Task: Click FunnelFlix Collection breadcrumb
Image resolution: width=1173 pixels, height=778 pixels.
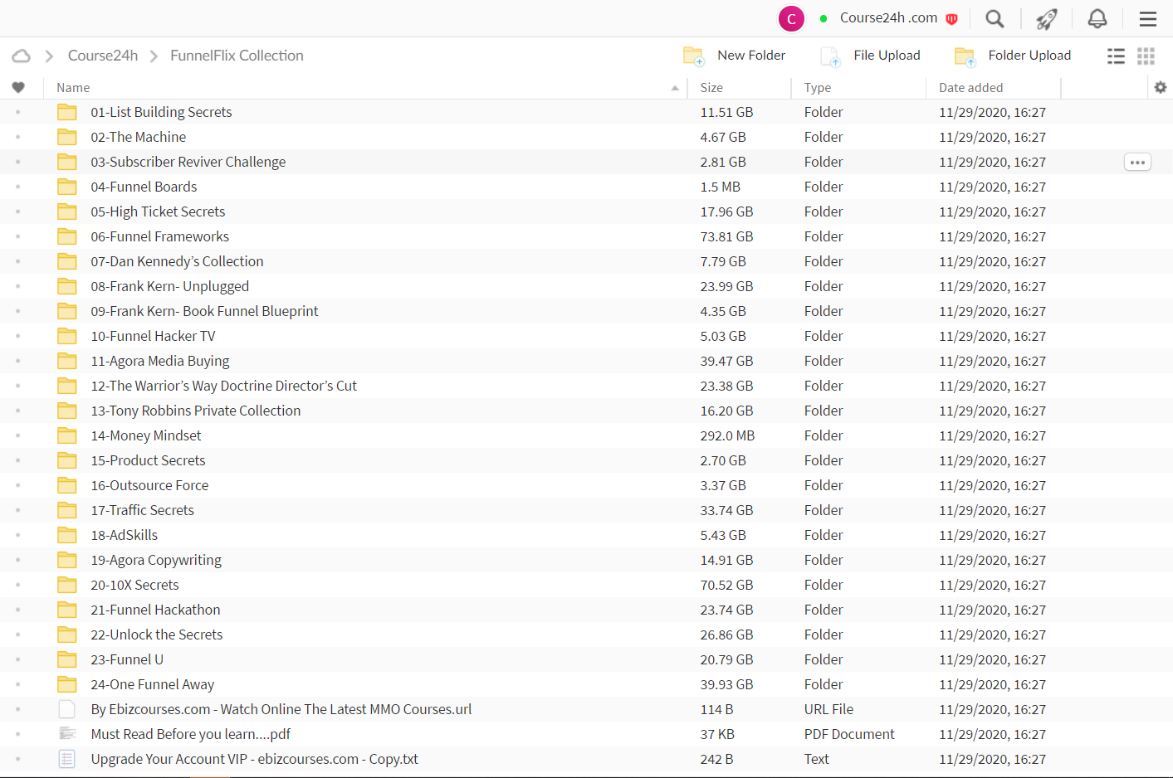Action: tap(237, 56)
